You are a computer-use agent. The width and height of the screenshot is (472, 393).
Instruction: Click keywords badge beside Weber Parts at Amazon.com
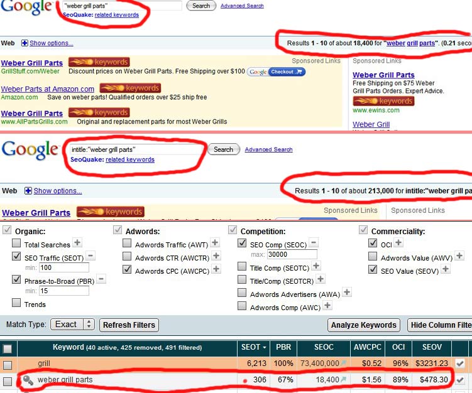click(130, 88)
